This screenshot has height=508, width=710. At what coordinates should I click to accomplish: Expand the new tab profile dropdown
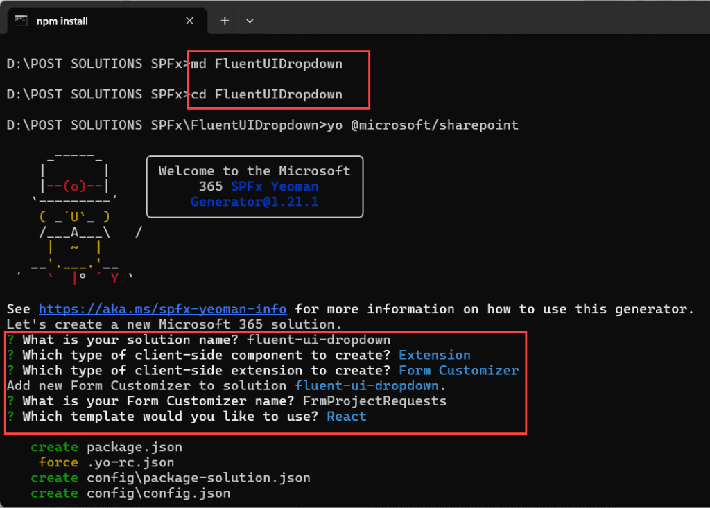[x=250, y=21]
